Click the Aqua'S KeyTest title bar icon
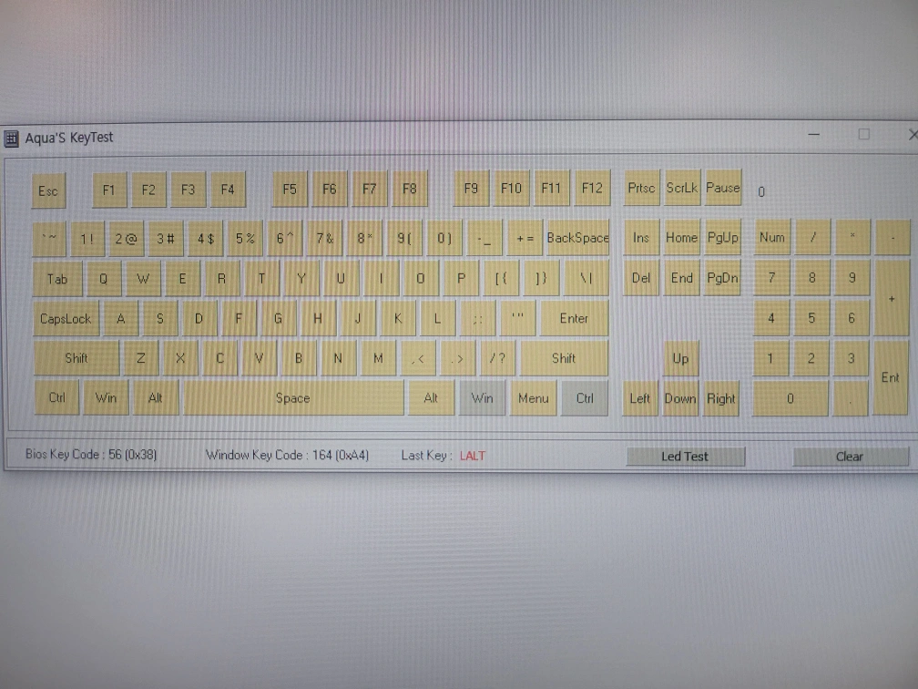 tap(12, 138)
